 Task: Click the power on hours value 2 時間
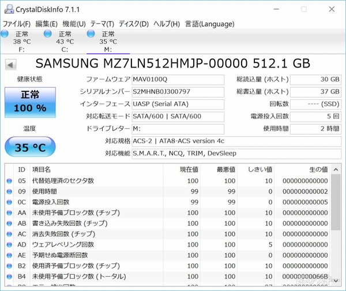pos(315,129)
